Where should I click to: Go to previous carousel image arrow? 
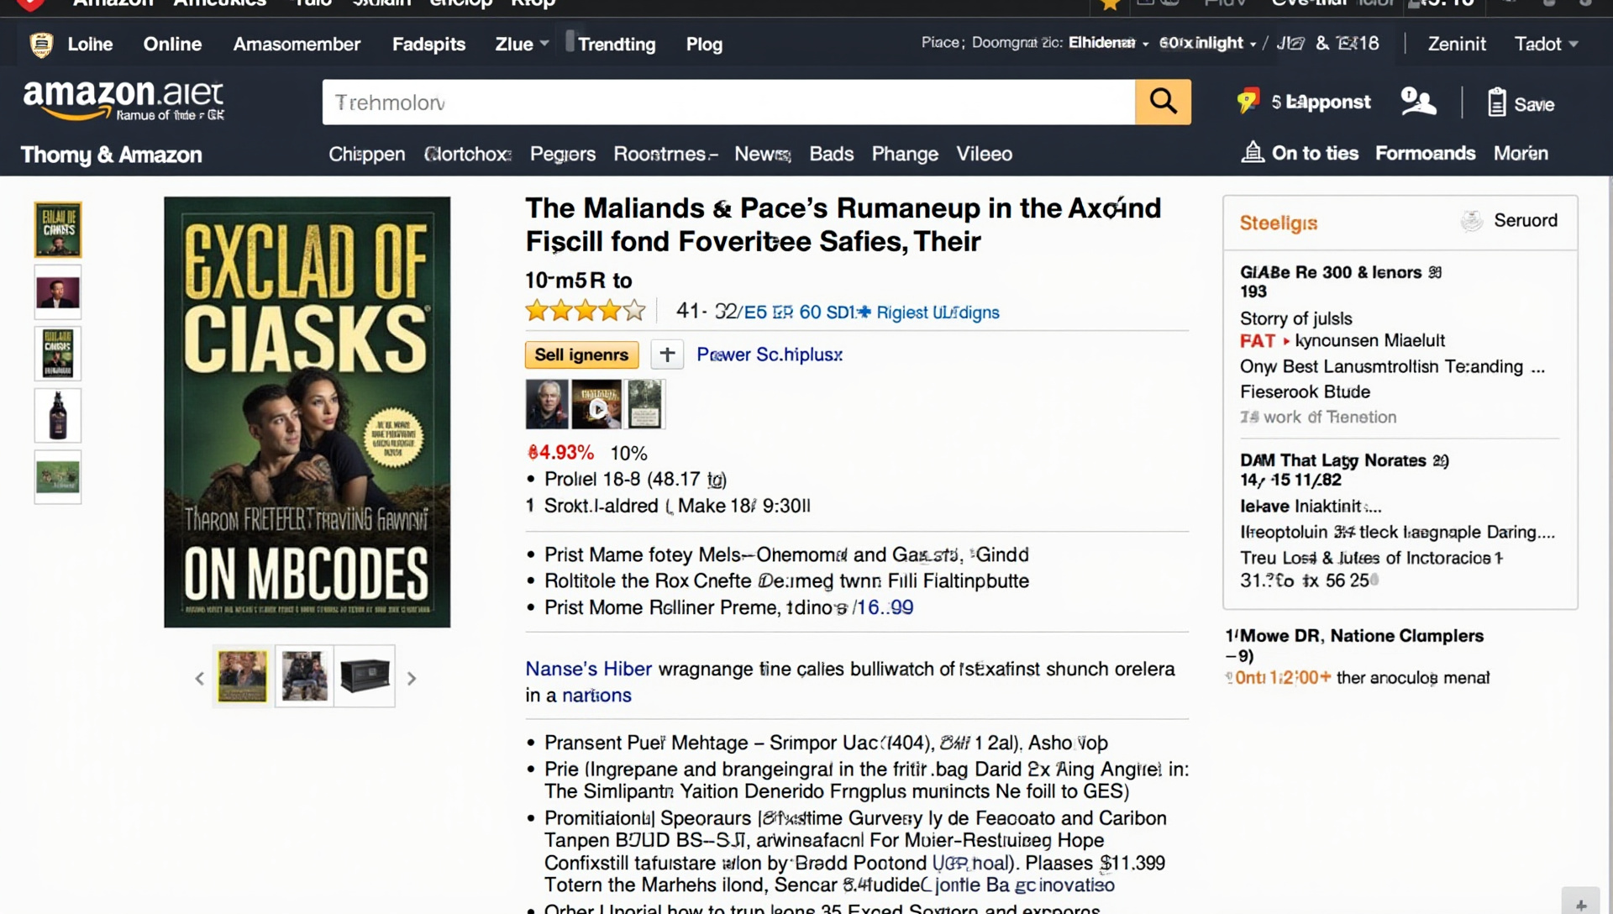coord(200,678)
